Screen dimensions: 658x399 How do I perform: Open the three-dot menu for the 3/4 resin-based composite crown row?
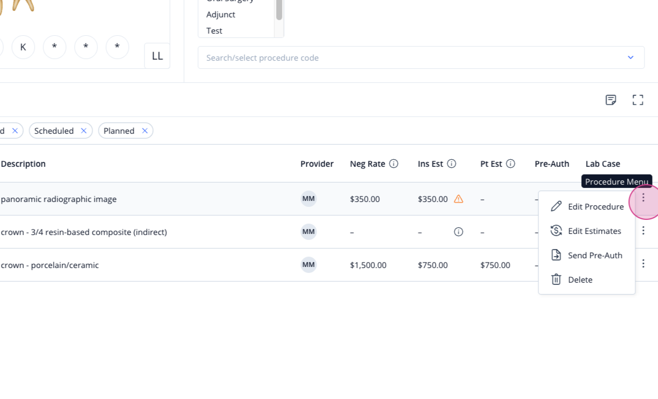[x=643, y=231]
